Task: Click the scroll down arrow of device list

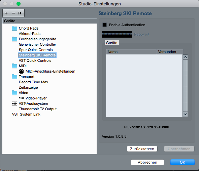Action: tap(185, 114)
